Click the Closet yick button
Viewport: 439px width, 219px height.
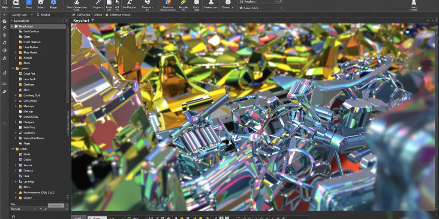[56, 205]
